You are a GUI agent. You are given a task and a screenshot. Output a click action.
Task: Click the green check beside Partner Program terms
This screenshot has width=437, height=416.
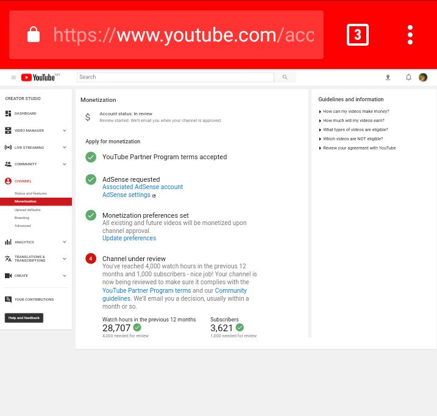(91, 157)
